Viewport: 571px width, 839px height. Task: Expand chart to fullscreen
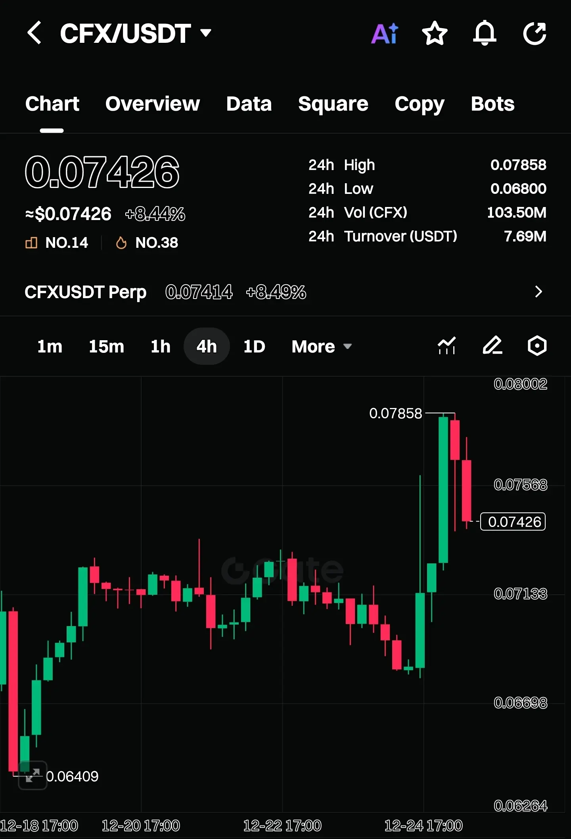click(x=33, y=775)
